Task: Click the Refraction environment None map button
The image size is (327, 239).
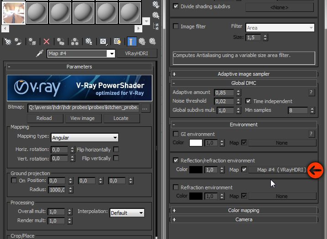Action: click(282, 196)
